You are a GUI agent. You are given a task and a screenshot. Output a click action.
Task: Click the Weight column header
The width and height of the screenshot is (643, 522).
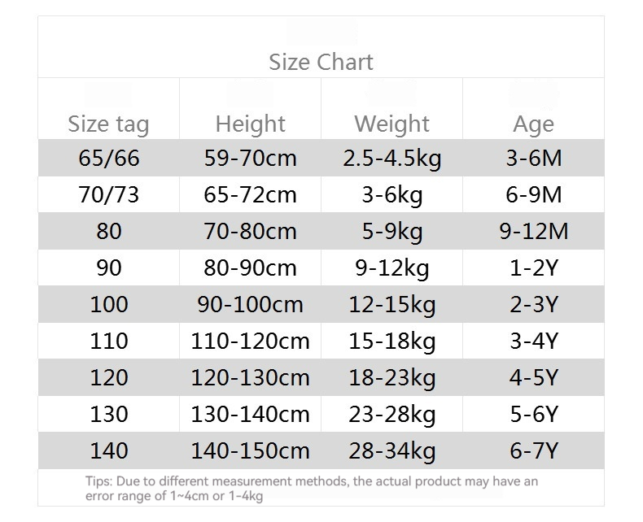[391, 124]
